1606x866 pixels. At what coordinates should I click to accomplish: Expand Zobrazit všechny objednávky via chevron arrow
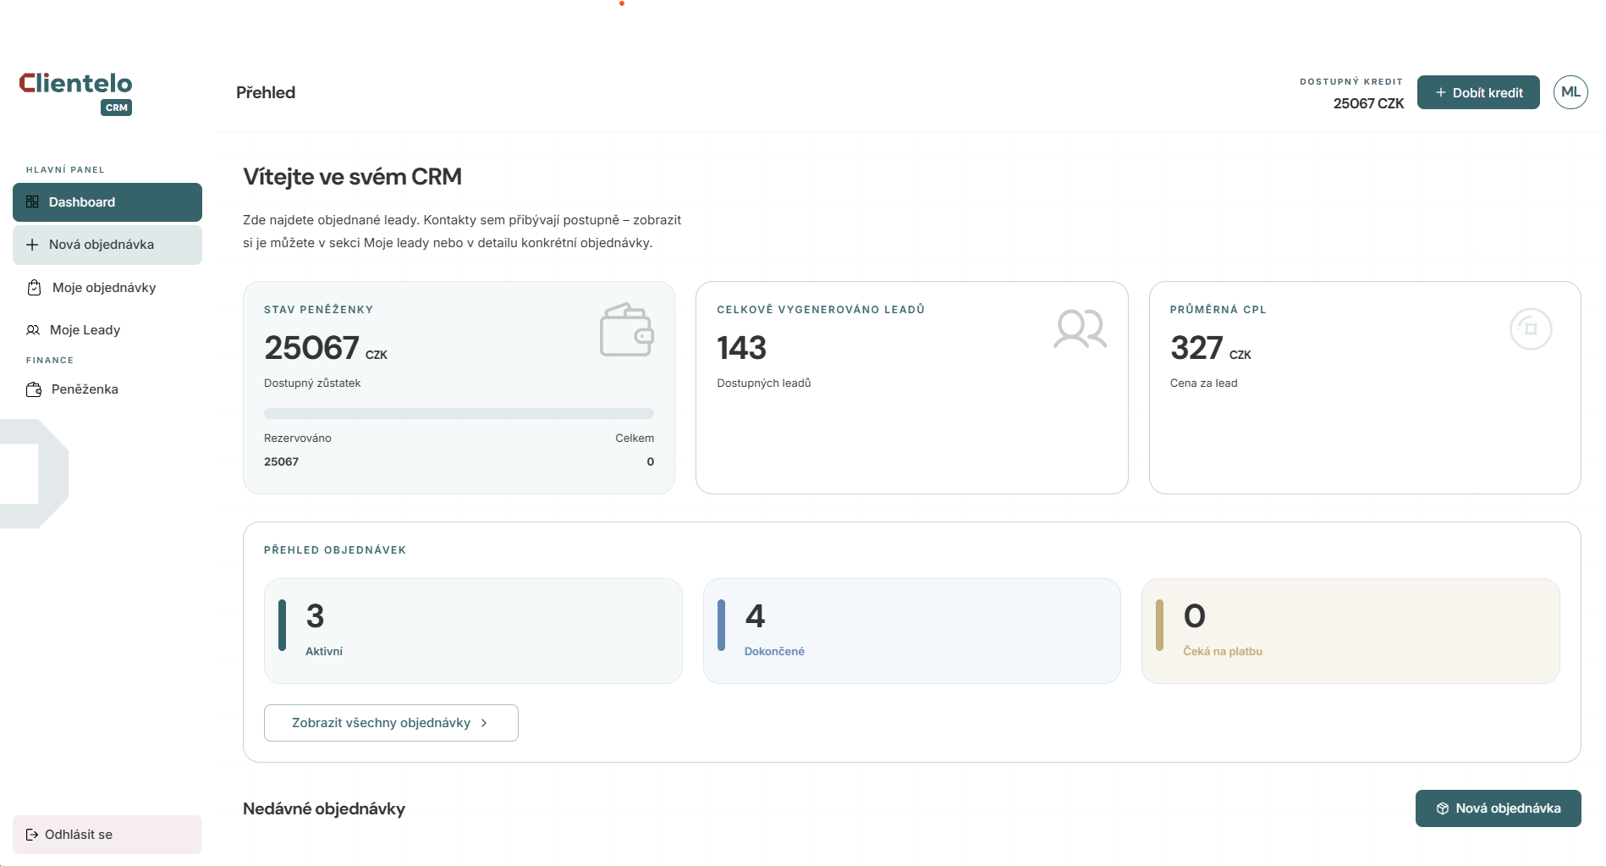[x=484, y=723]
